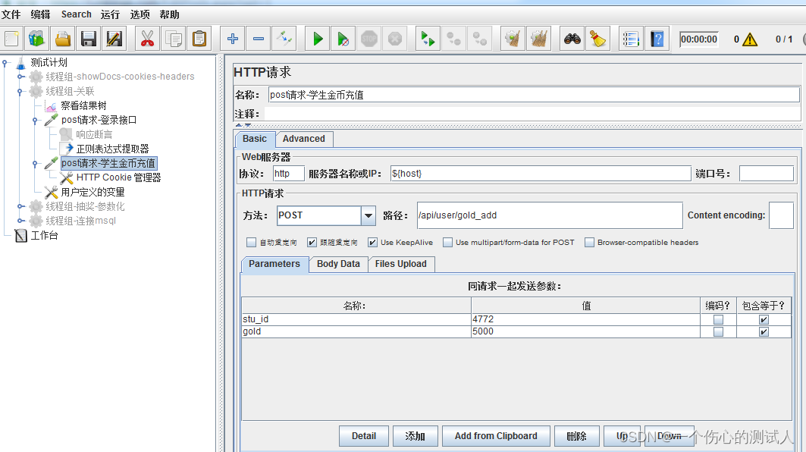Screen dimensions: 806x452
Task: Collapse the post请求-登录接口 node
Action: click(x=35, y=121)
